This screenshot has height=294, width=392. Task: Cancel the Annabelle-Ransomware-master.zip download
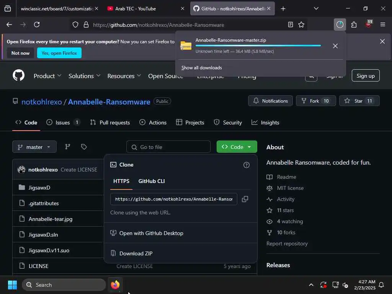point(335,46)
